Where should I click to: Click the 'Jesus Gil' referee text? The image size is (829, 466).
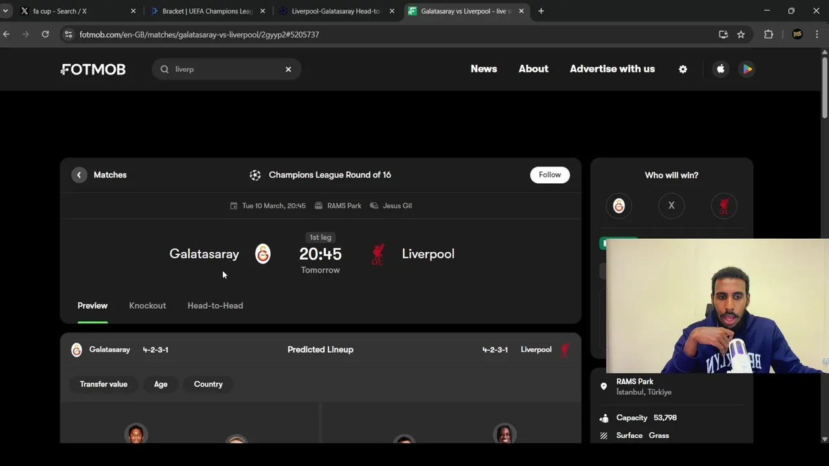pyautogui.click(x=397, y=206)
